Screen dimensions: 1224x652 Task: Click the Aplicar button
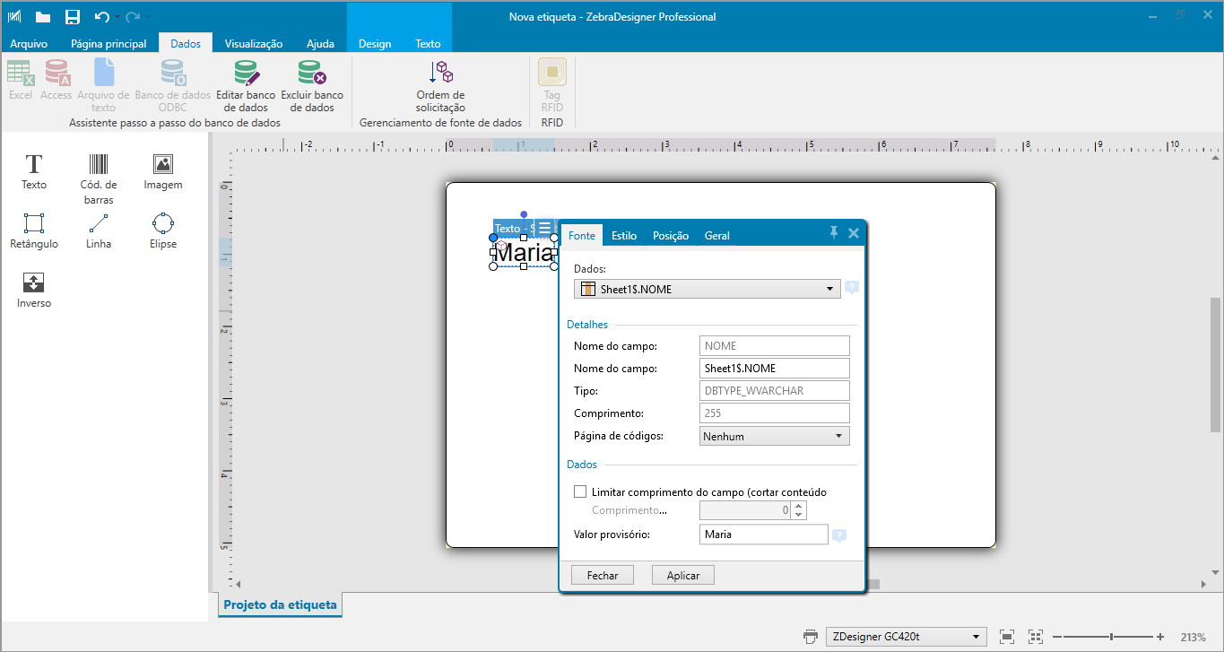tap(682, 574)
